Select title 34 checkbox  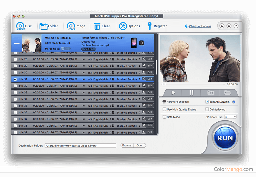(15, 99)
